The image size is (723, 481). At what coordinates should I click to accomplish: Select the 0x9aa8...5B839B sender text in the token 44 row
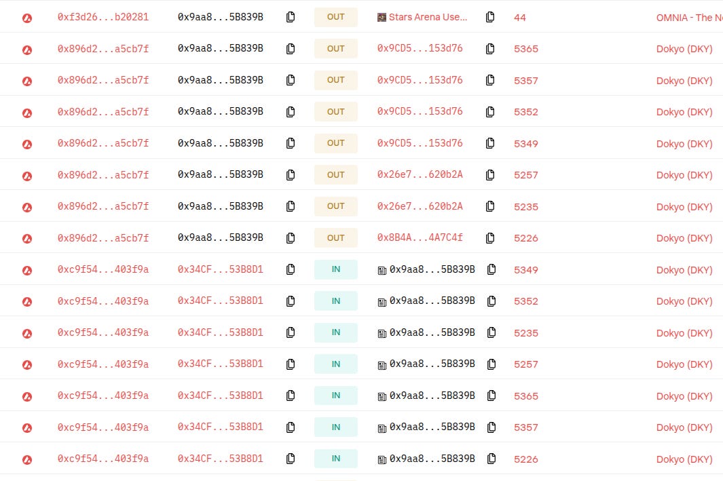point(221,17)
